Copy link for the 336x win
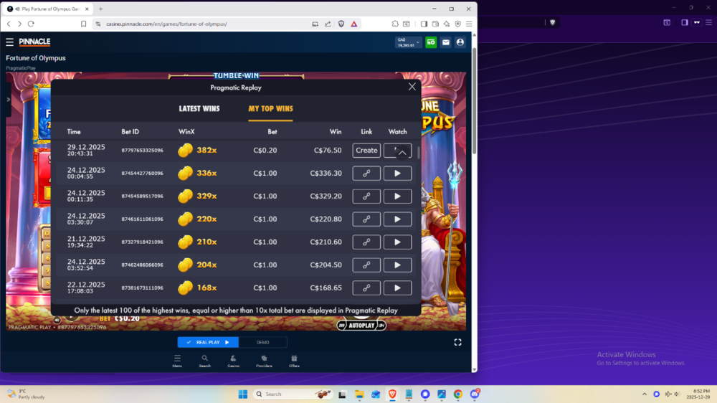Viewport: 717px width, 403px height. coord(366,174)
